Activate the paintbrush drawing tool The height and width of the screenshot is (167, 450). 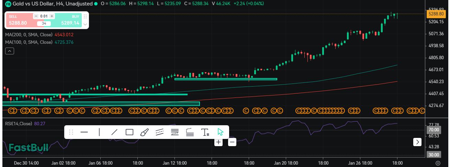144,132
